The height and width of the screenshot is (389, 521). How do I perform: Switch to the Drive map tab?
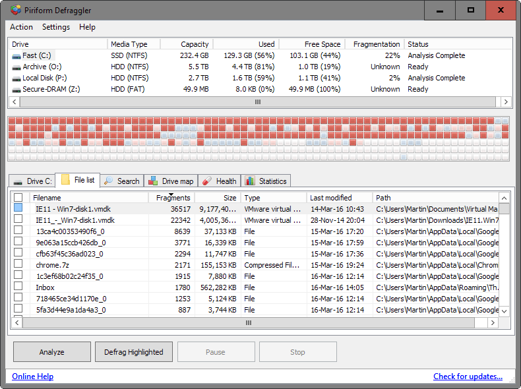[x=171, y=181]
